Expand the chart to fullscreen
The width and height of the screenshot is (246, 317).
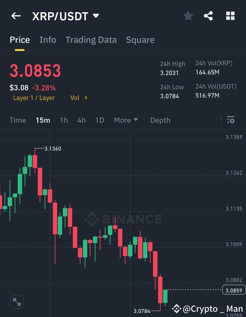tap(16, 302)
